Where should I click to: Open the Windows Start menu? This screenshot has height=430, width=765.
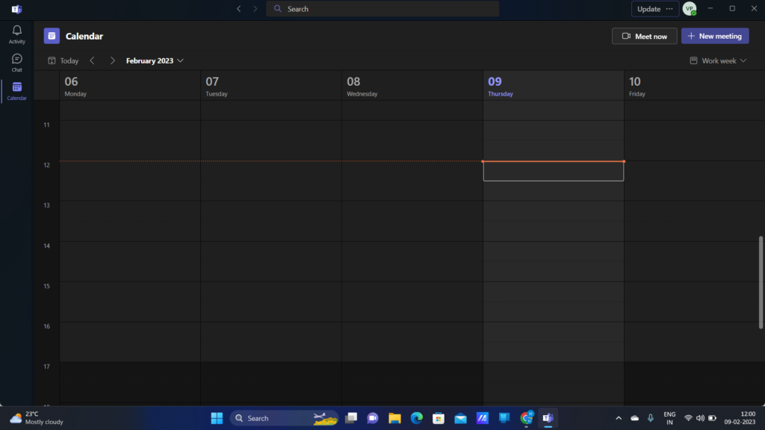point(217,418)
